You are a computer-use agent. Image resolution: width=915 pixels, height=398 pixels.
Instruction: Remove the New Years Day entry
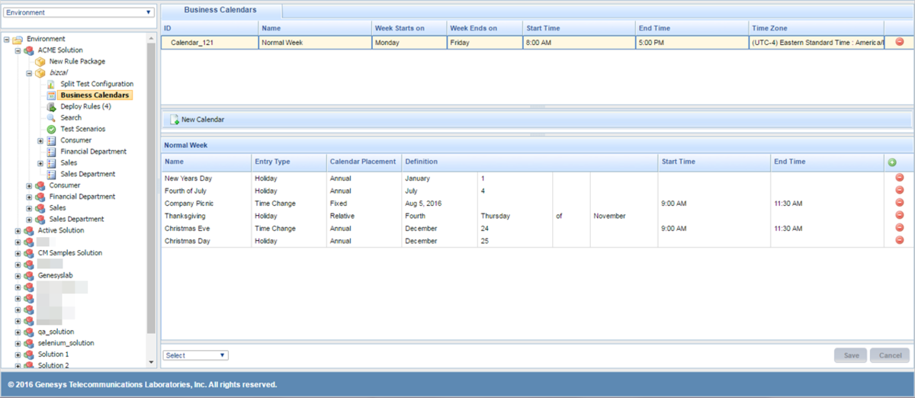point(899,178)
